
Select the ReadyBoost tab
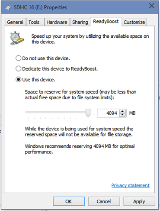(106, 21)
